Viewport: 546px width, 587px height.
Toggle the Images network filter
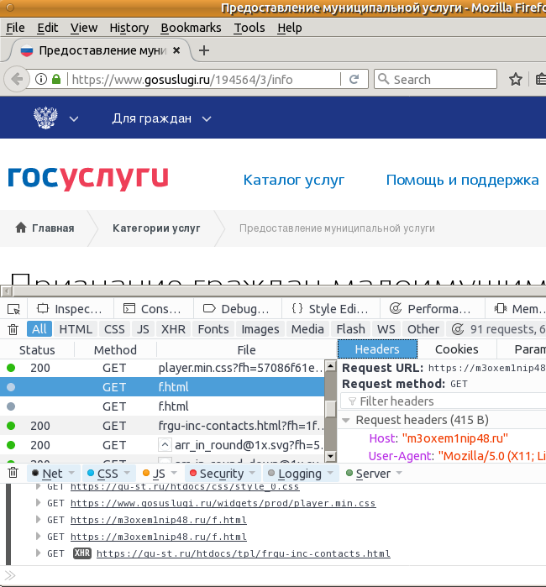(260, 329)
